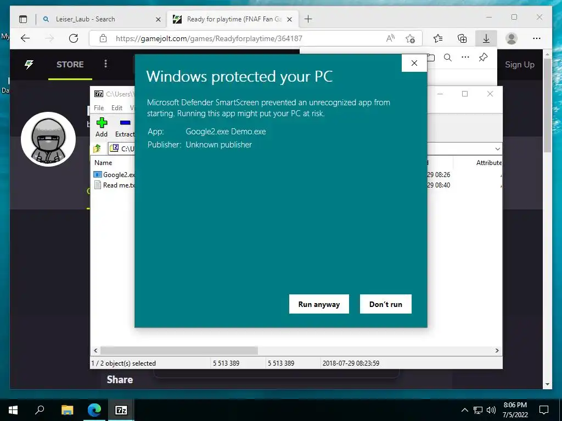Open the Edge Favorites list

tap(438, 38)
